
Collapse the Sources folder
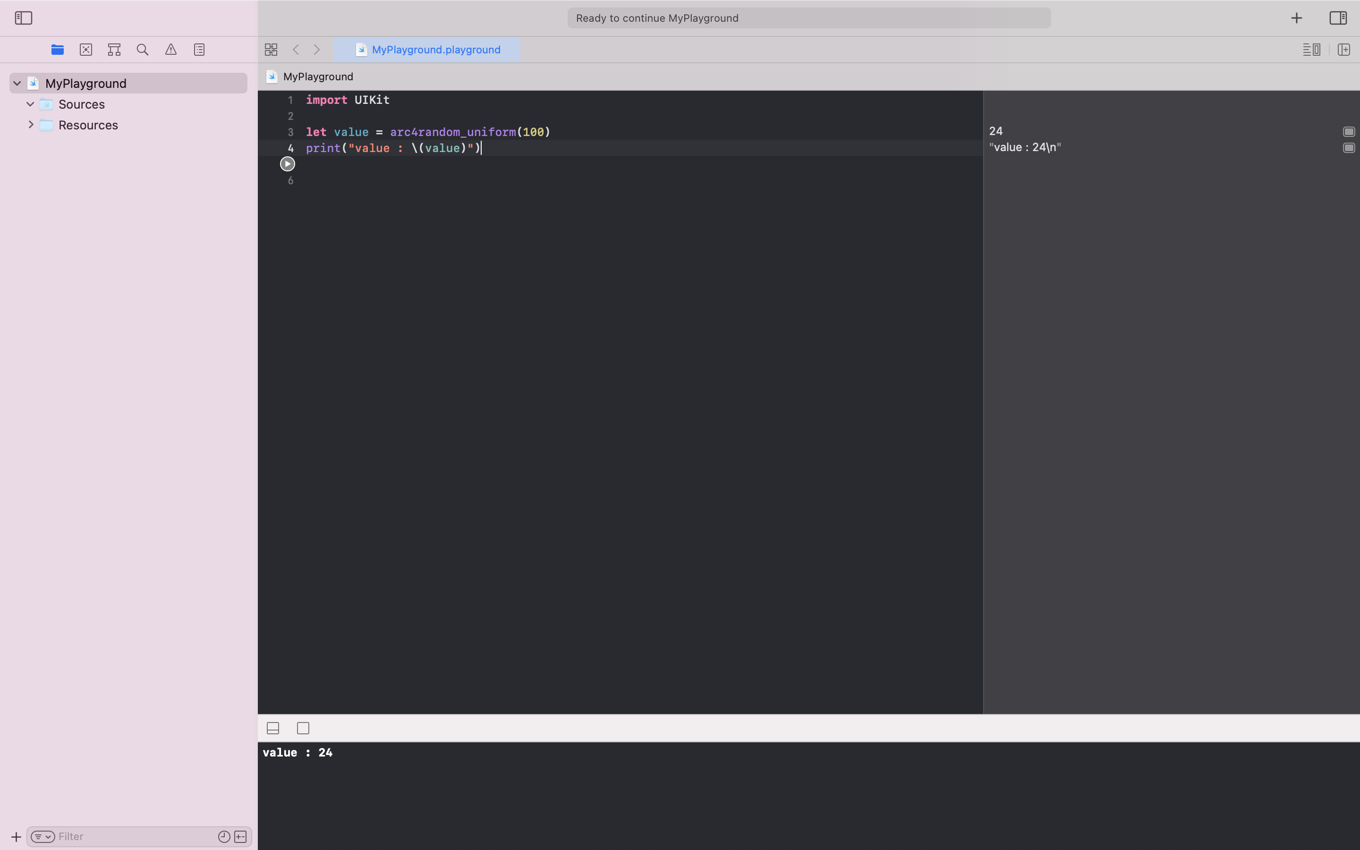point(30,104)
